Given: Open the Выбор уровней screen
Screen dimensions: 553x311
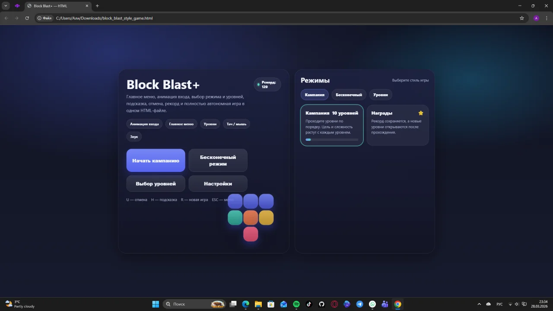Looking at the screenshot, I should tap(156, 184).
